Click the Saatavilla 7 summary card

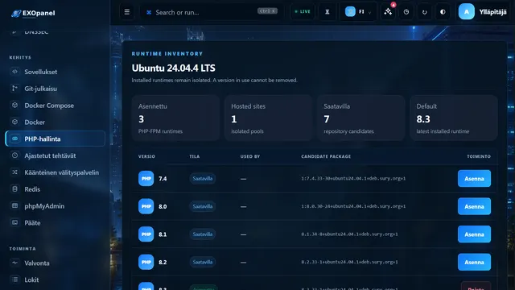(361, 118)
